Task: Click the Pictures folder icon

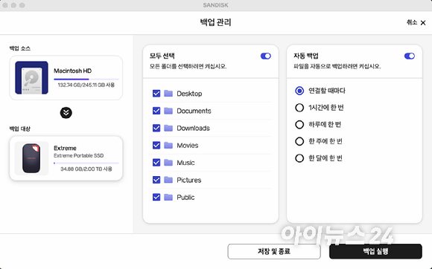Action: coord(168,180)
